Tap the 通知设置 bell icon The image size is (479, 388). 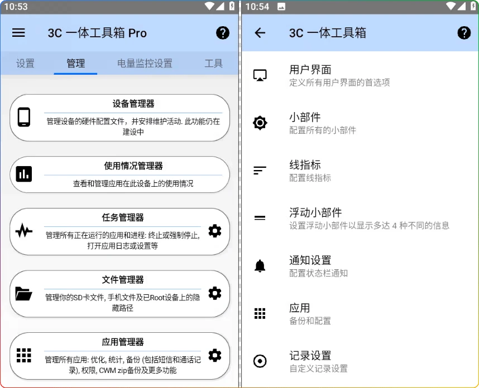pyautogui.click(x=260, y=265)
